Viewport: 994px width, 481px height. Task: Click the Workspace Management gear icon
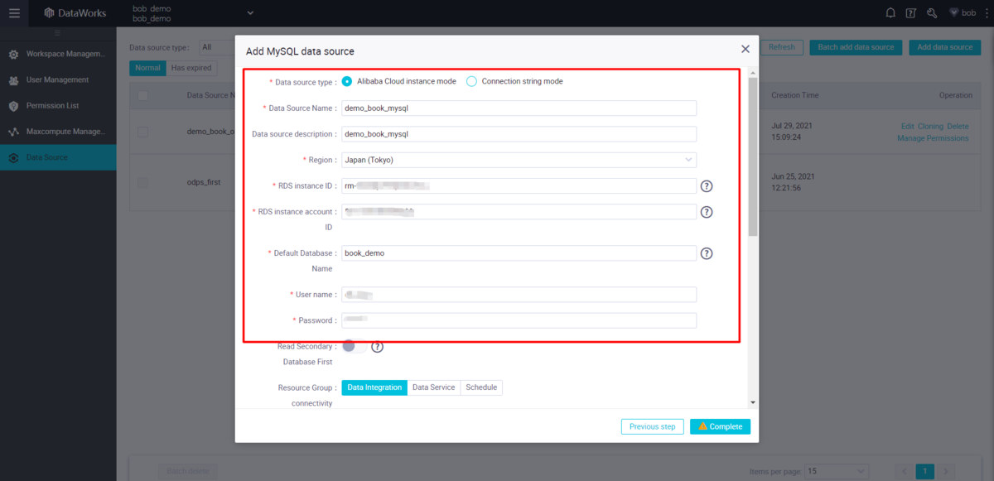click(x=13, y=55)
